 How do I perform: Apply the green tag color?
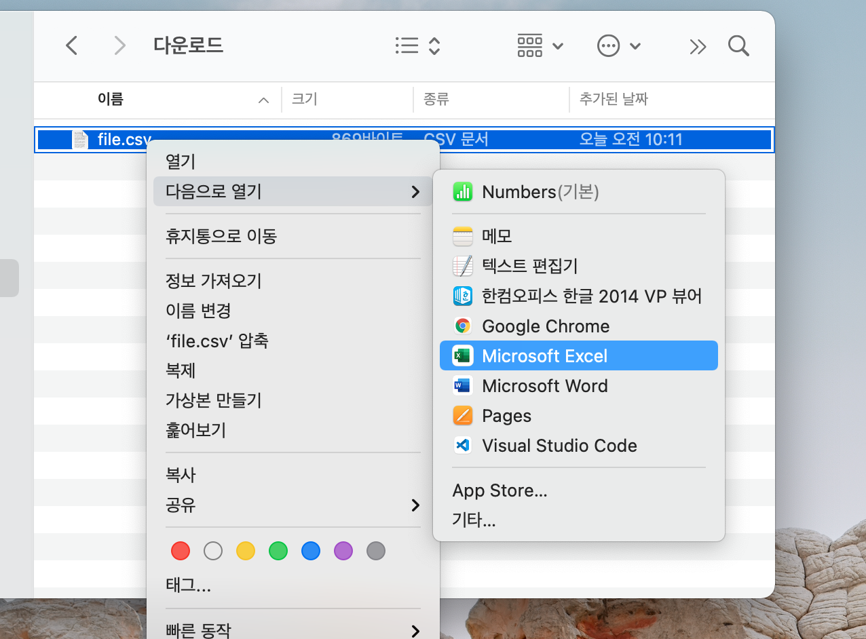point(278,551)
